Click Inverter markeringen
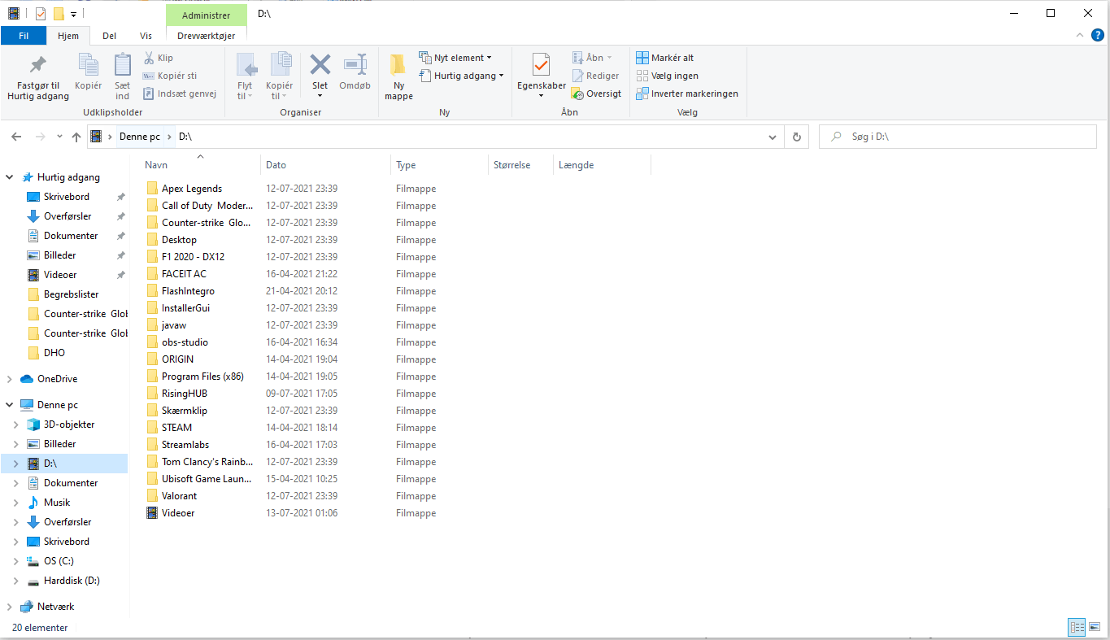 687,94
